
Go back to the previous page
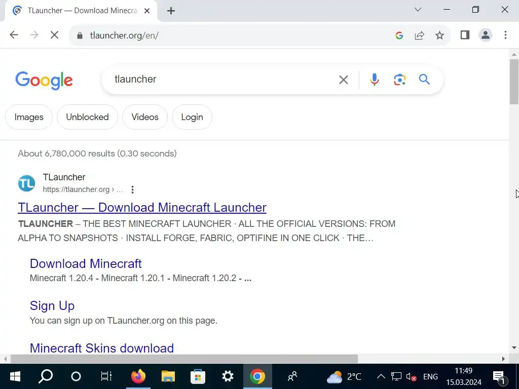[x=14, y=35]
